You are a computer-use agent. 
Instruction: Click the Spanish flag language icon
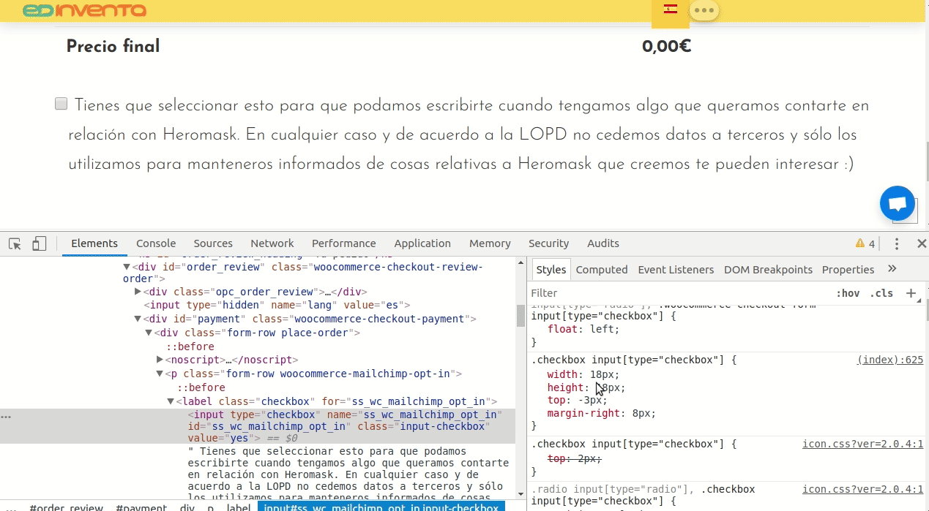(670, 10)
